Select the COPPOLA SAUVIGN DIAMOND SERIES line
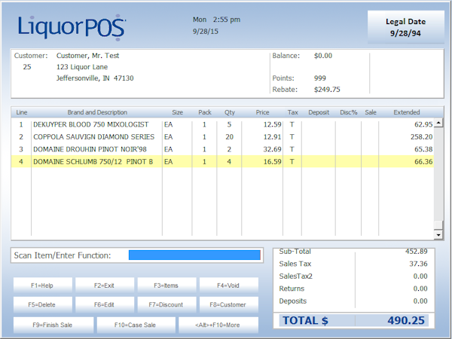452x339 pixels. [222, 136]
